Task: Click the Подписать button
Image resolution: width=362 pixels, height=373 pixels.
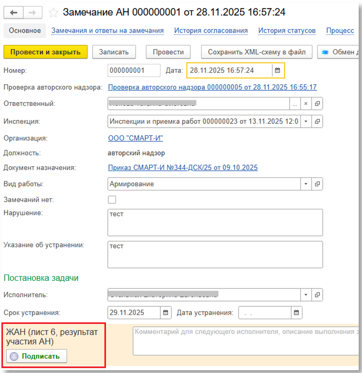Action: 36,356
